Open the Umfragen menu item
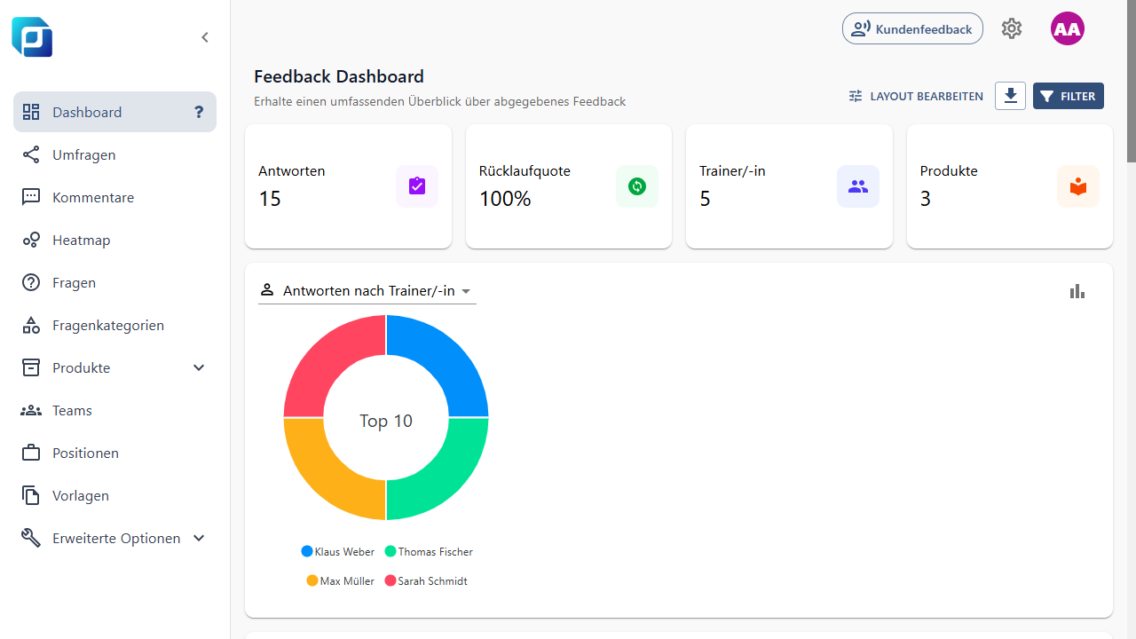The image size is (1136, 639). click(x=114, y=154)
